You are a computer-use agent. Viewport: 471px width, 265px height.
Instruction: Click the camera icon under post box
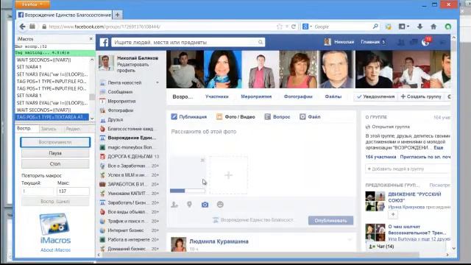pyautogui.click(x=205, y=205)
